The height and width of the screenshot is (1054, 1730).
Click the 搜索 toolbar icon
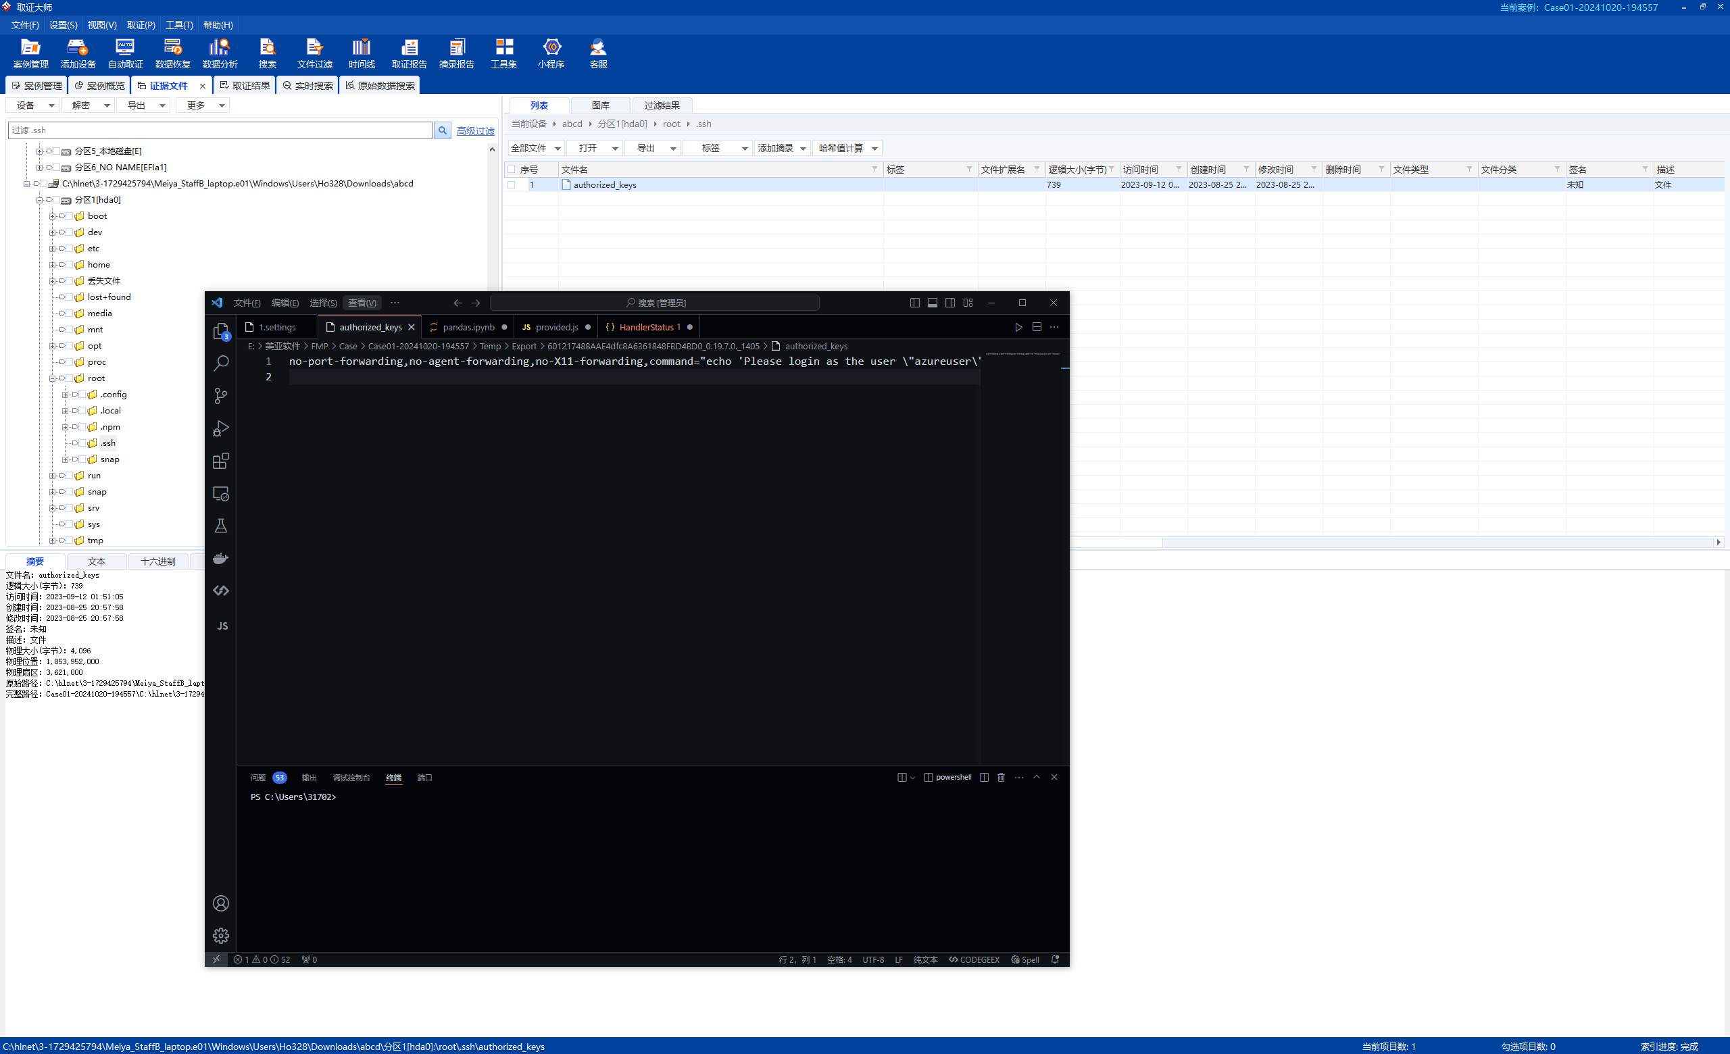(x=268, y=53)
